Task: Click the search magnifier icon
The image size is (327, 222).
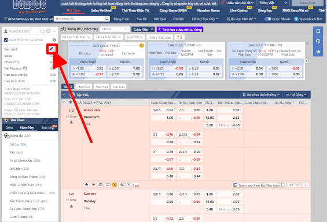Action: [106, 19]
